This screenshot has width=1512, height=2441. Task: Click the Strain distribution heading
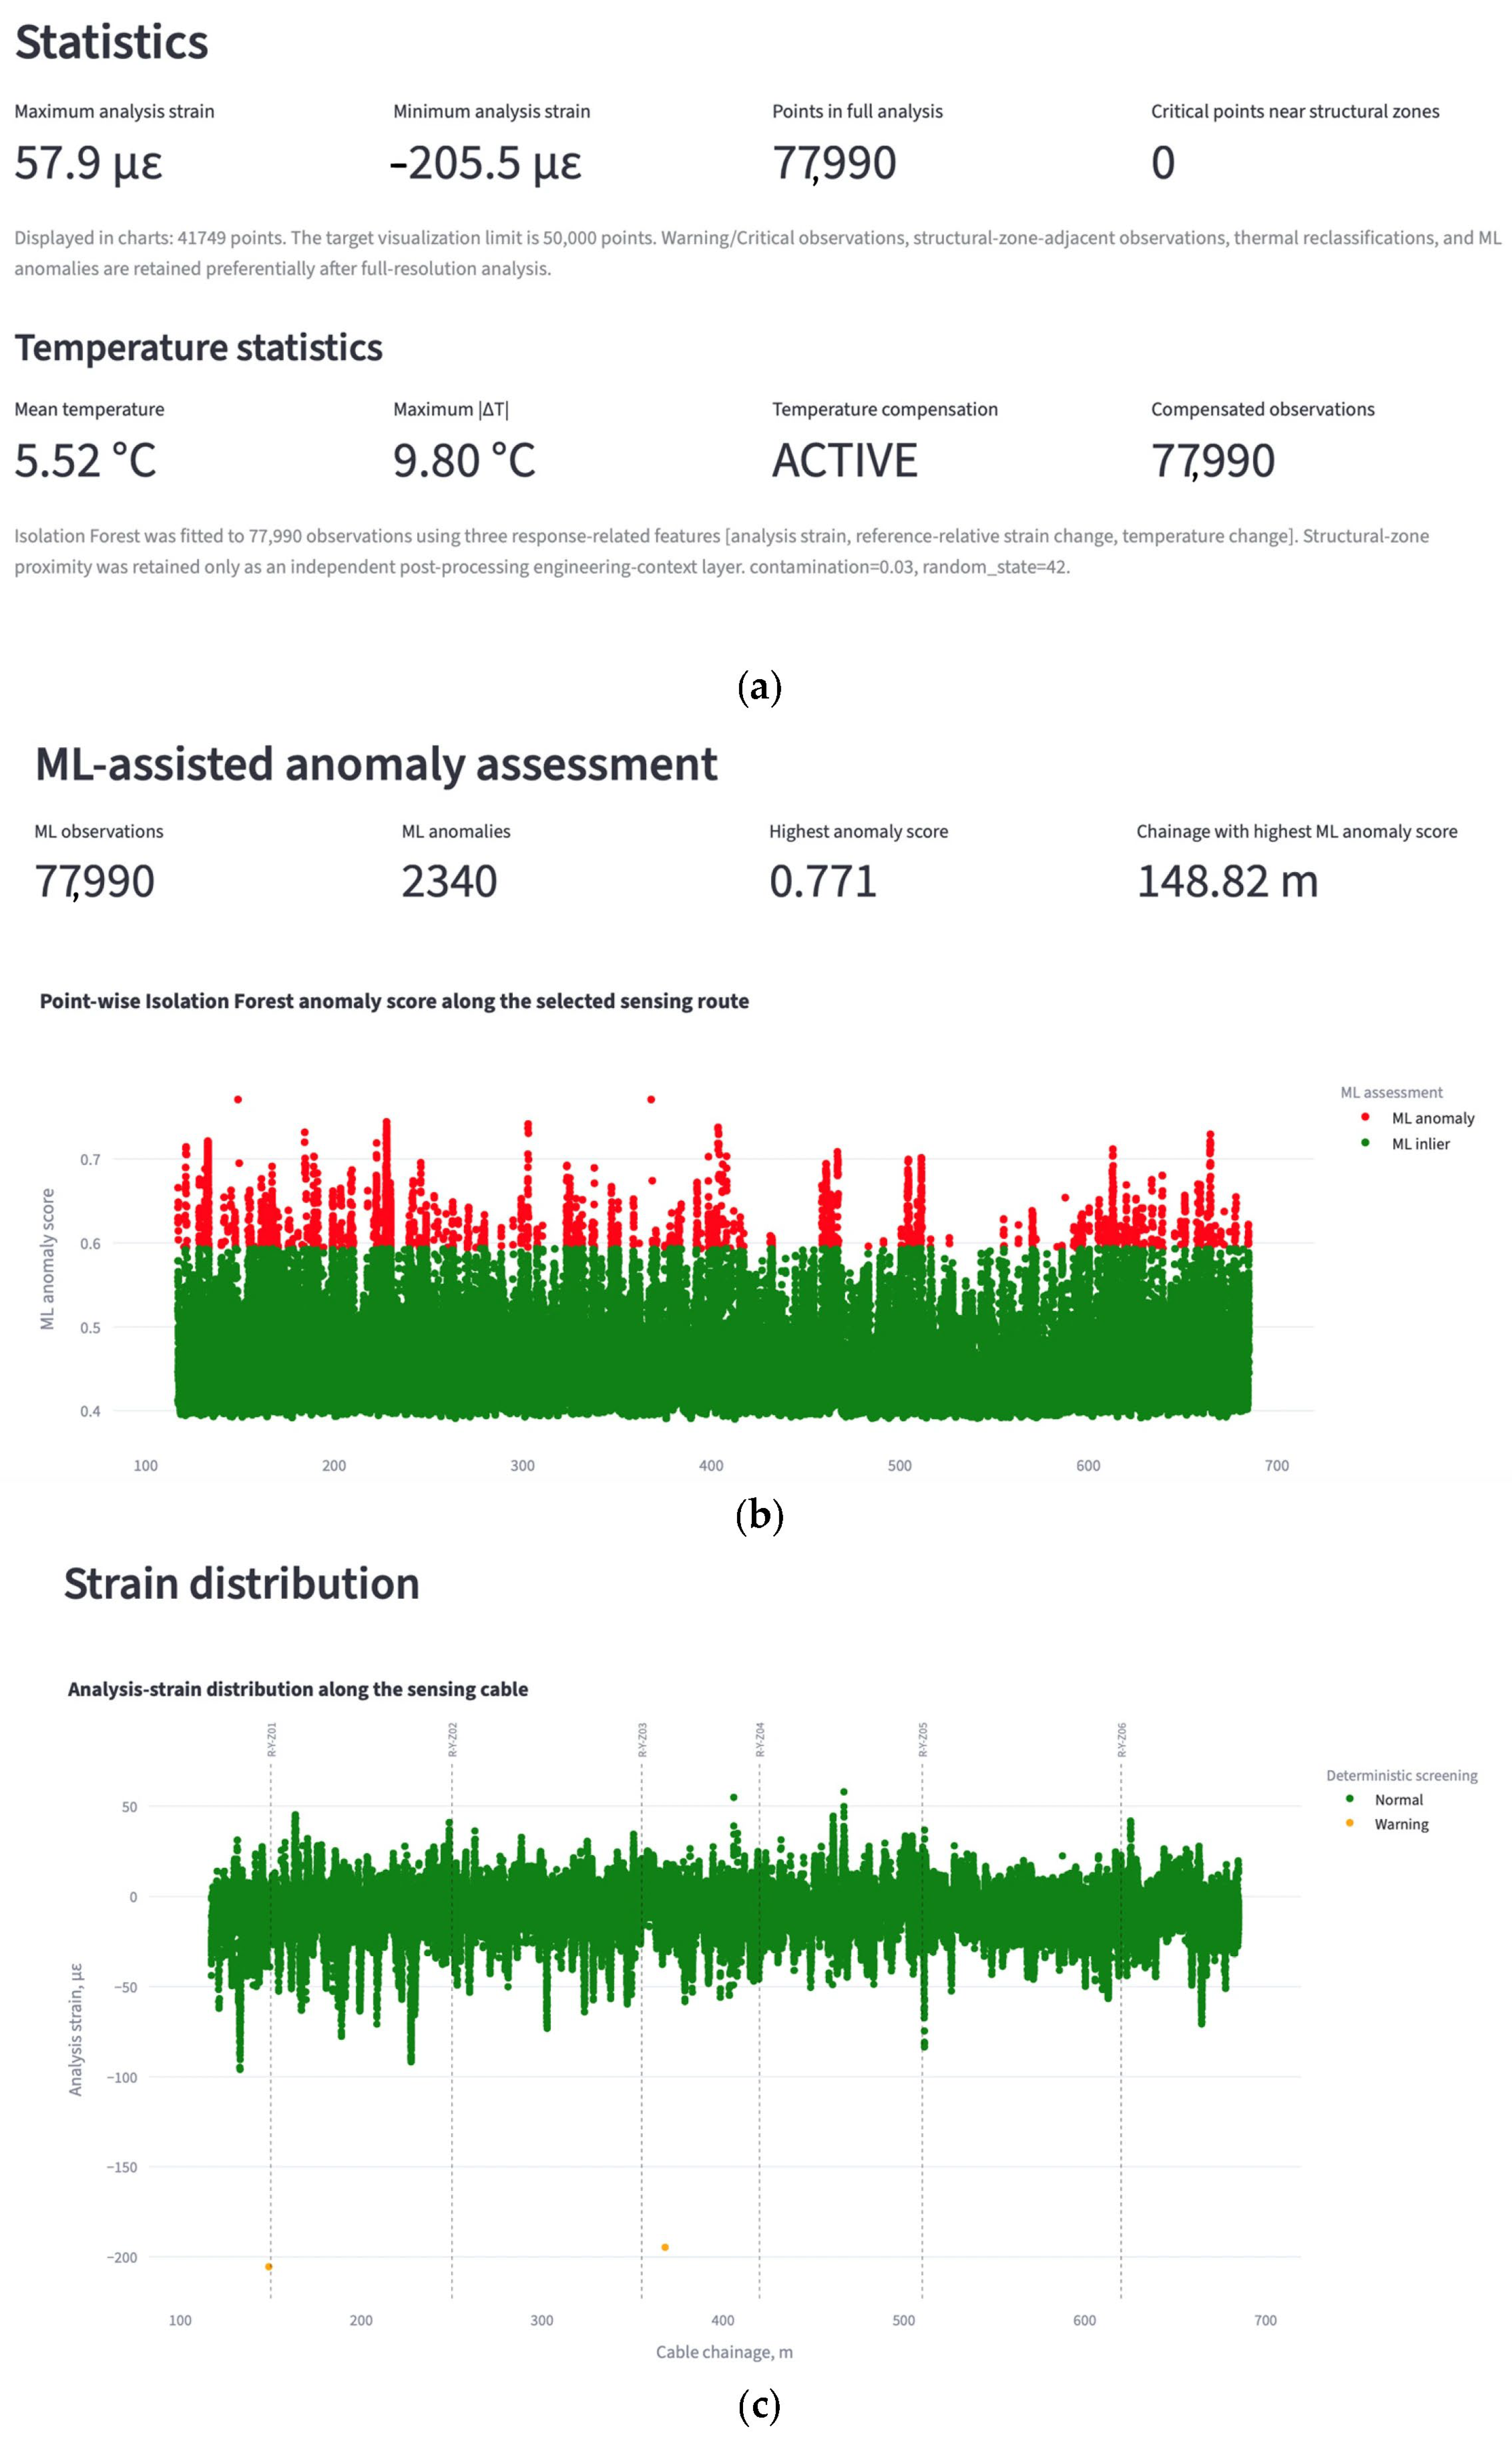pos(242,1584)
